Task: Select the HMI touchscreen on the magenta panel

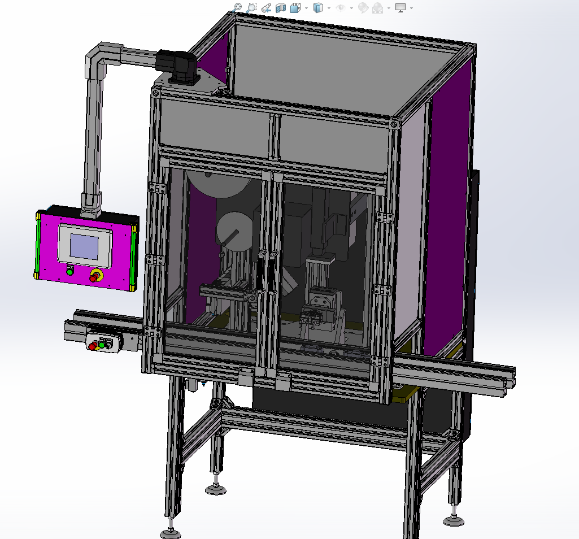Action: click(x=85, y=246)
